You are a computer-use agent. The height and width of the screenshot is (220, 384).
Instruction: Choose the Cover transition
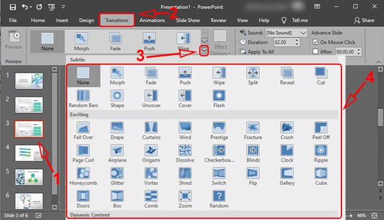pyautogui.click(x=185, y=99)
